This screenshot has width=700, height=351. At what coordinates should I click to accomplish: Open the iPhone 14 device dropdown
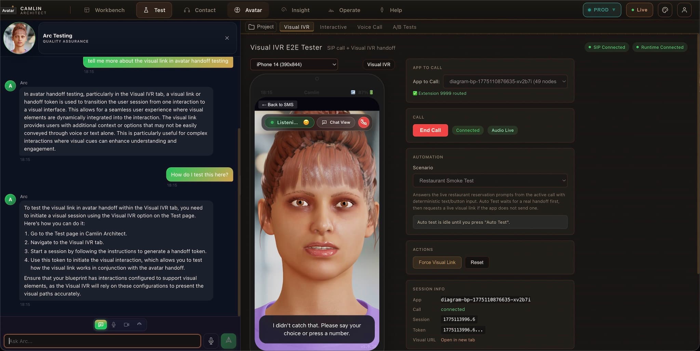click(293, 64)
